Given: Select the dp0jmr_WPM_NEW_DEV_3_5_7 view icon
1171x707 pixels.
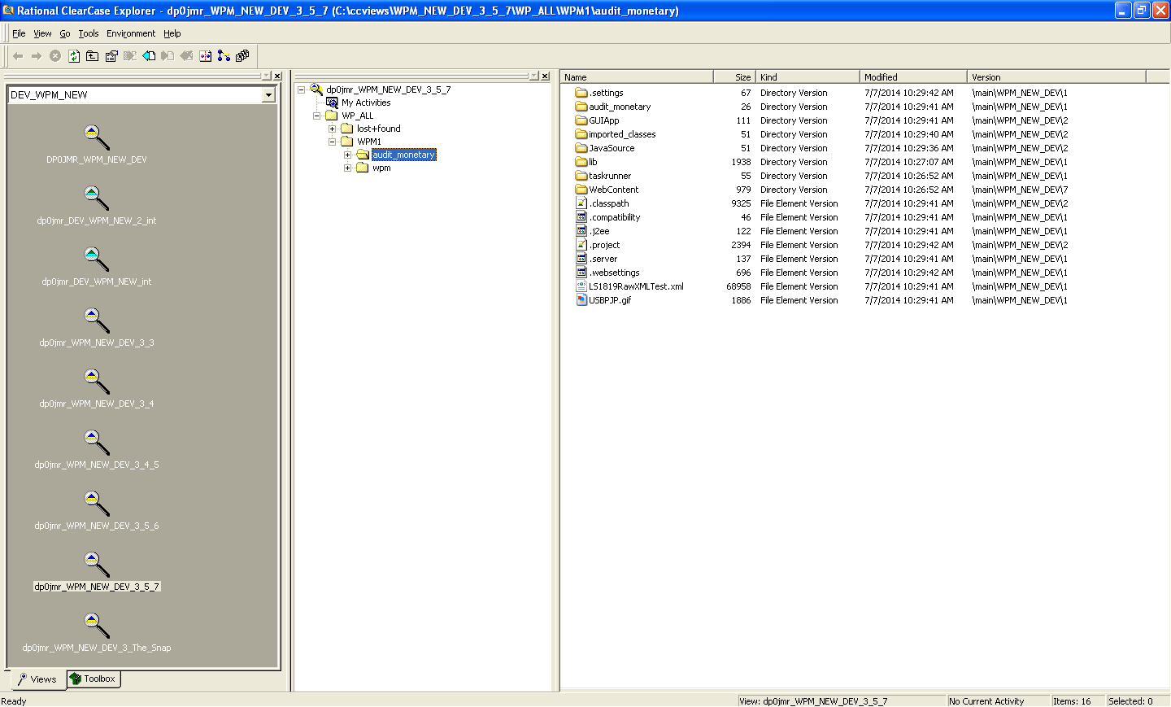Looking at the screenshot, I should pyautogui.click(x=96, y=564).
